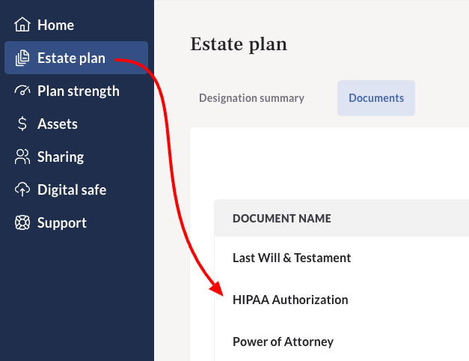Select the Documents tab

(376, 98)
